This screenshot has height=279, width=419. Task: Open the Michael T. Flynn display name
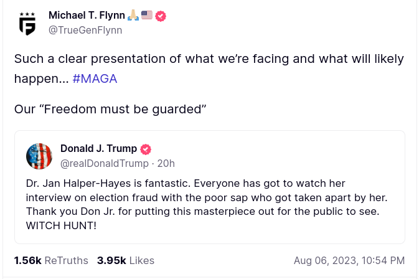pos(87,16)
